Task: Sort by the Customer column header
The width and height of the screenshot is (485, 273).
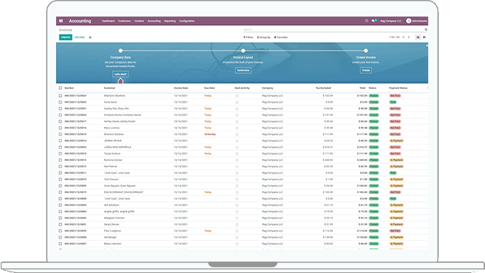Action: point(109,88)
